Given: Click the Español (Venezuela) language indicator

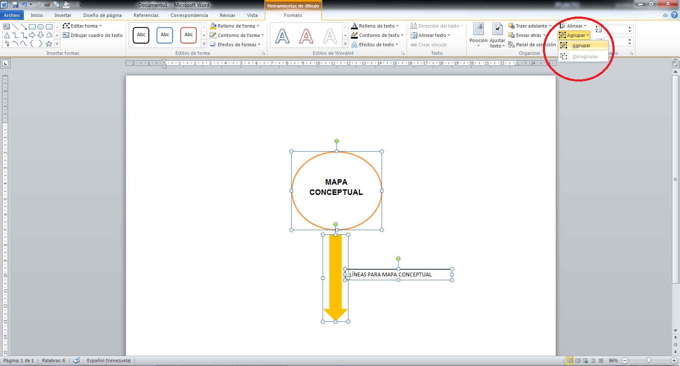Looking at the screenshot, I should [x=109, y=360].
